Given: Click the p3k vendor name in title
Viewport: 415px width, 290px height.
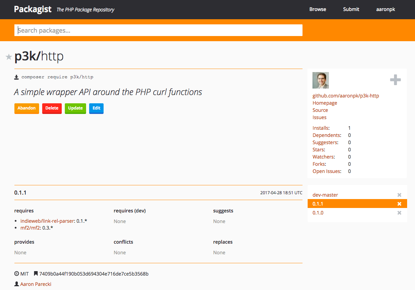Looking at the screenshot, I should pyautogui.click(x=25, y=57).
